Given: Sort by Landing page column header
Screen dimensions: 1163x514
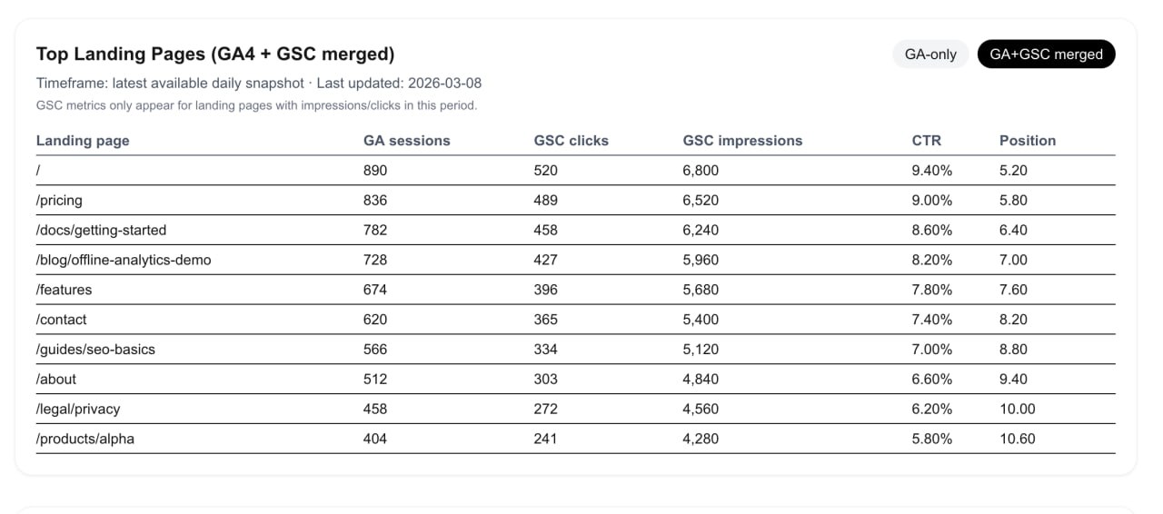Looking at the screenshot, I should (x=83, y=141).
